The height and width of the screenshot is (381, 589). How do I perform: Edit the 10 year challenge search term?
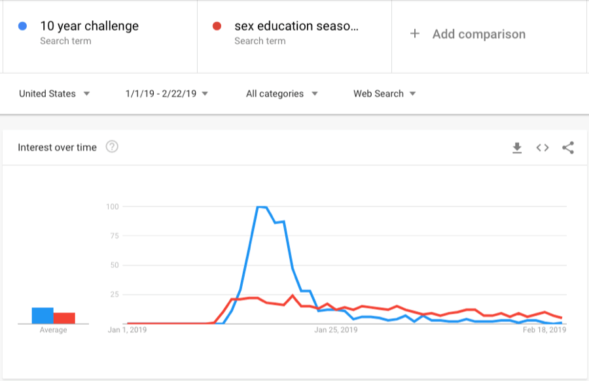[x=90, y=26]
